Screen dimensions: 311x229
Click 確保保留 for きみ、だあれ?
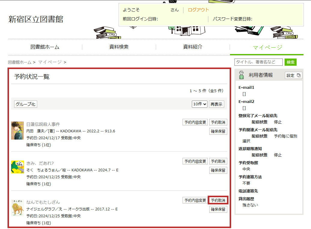218,170
